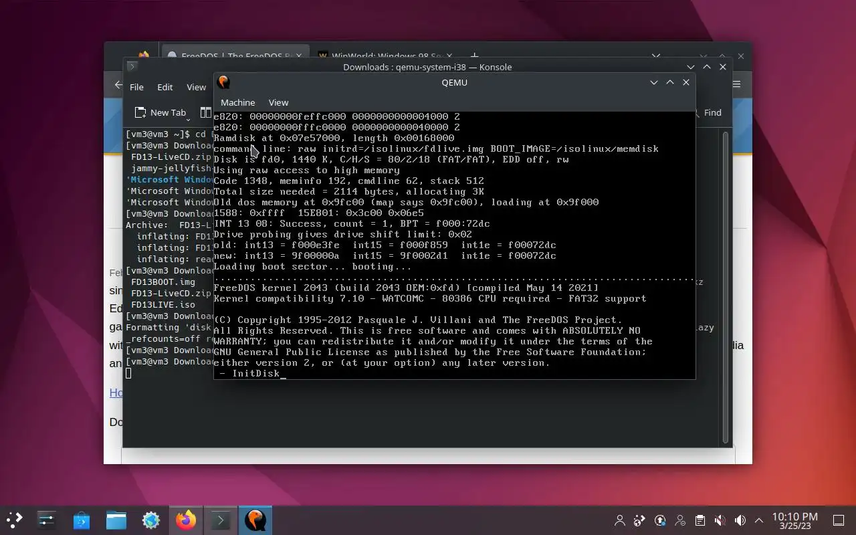Click inside the QEMU FreeDOS display
This screenshot has width=856, height=535.
coord(454,245)
